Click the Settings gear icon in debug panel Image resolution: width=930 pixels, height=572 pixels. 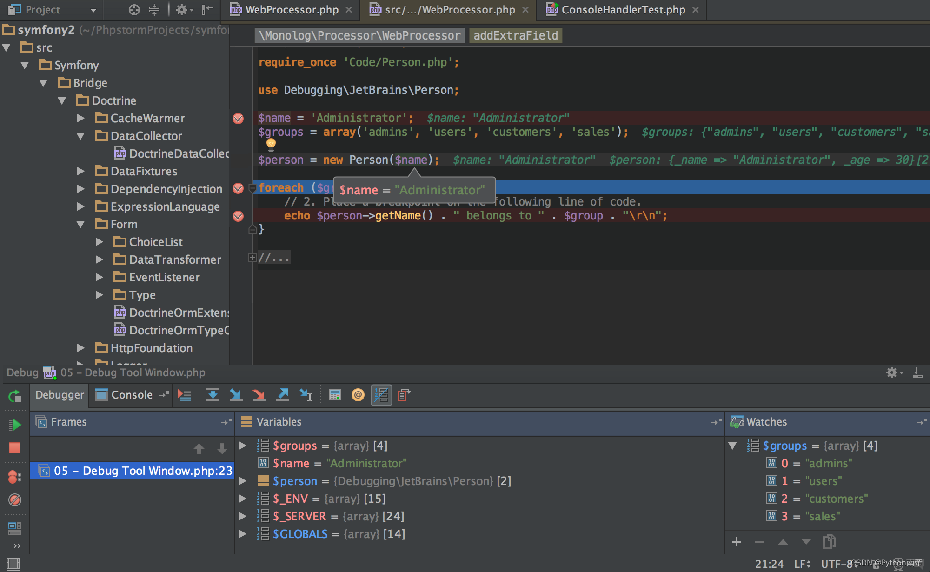pos(892,372)
